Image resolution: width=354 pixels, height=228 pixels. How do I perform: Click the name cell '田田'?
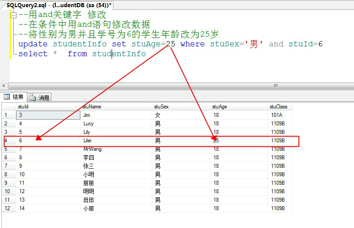pos(116,200)
